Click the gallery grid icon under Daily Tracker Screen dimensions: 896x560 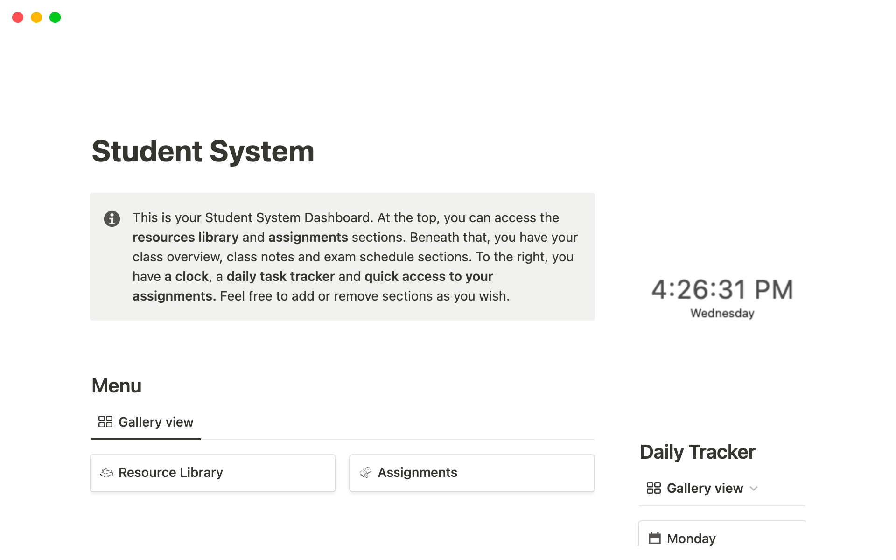click(654, 488)
